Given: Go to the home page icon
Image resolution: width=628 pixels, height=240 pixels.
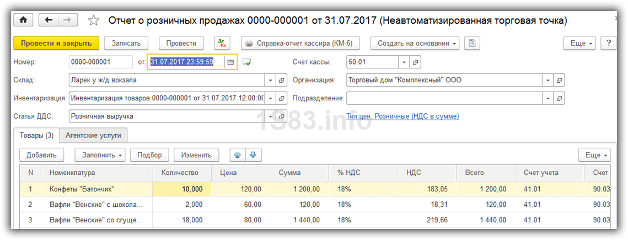Looking at the screenshot, I should coord(24,20).
